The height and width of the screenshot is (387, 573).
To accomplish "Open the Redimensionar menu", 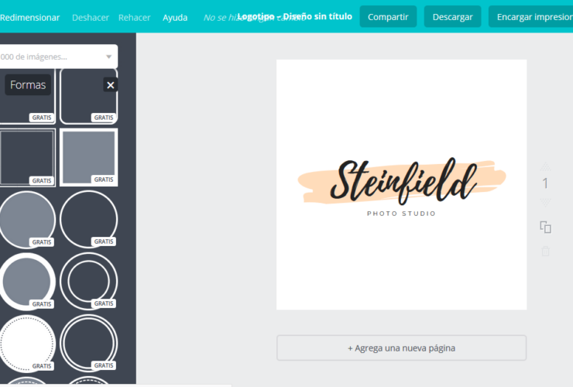I will click(29, 18).
